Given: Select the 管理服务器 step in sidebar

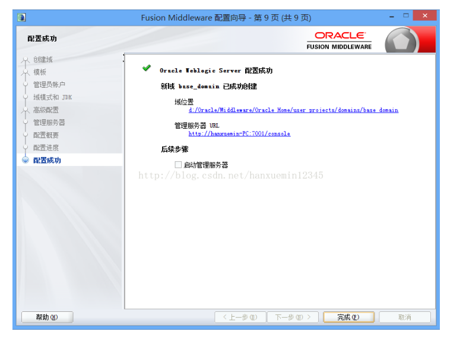Looking at the screenshot, I should pos(49,122).
